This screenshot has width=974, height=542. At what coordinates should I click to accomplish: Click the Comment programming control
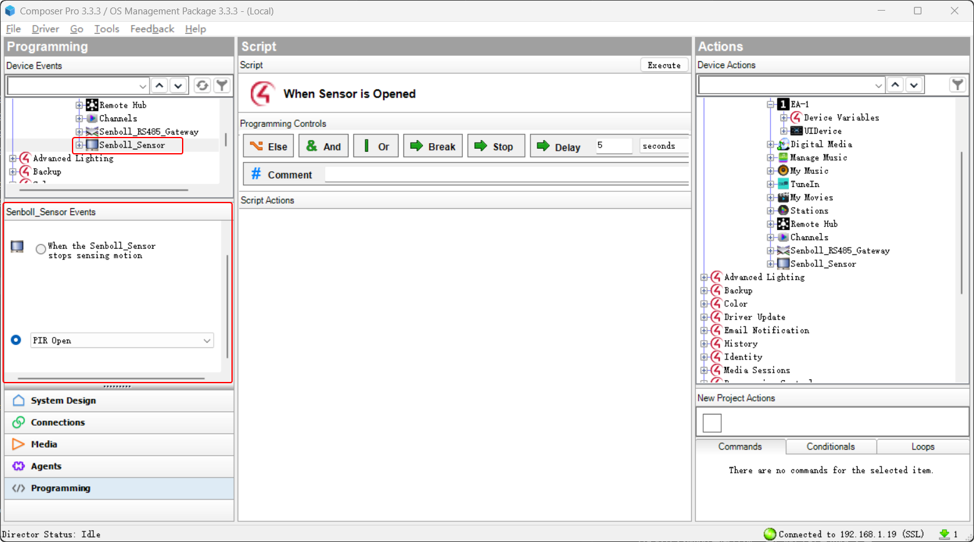point(282,174)
